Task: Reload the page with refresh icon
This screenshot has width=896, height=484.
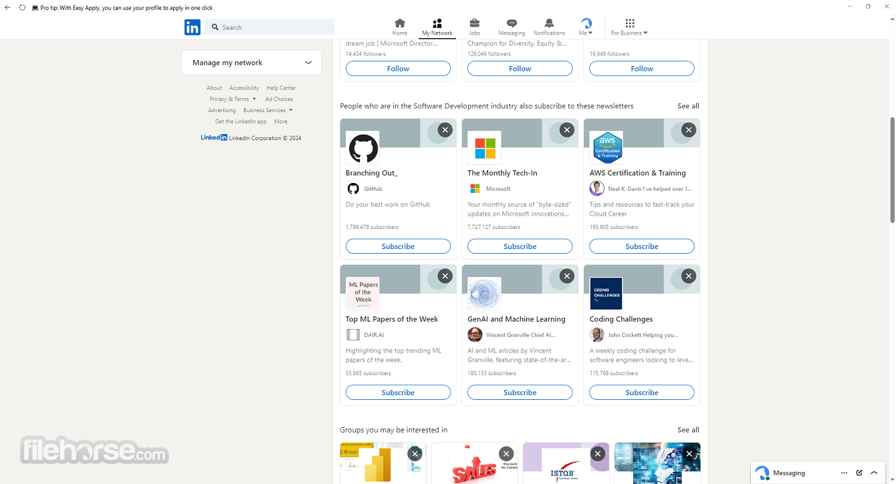Action: pos(22,7)
